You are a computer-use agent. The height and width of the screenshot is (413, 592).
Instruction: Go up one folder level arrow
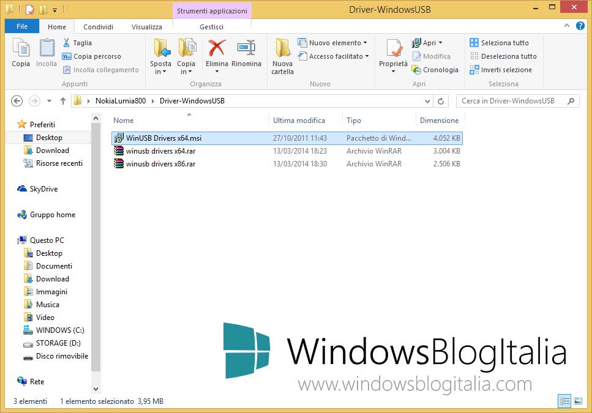pos(63,101)
